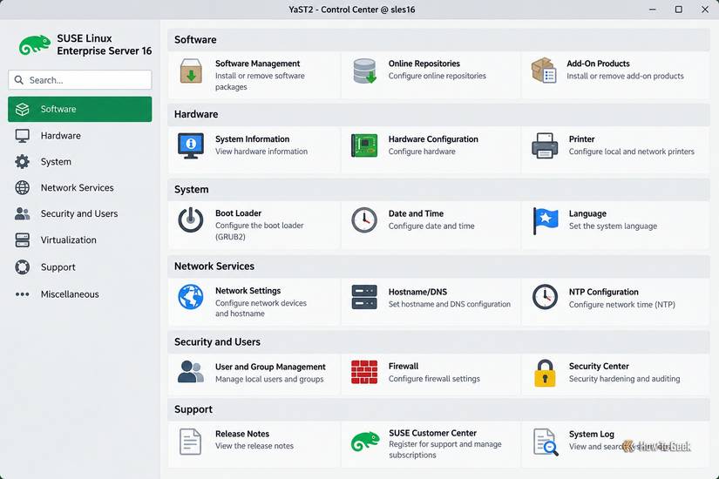The width and height of the screenshot is (719, 479).
Task: Open the Boot Loader power icon
Action: (x=191, y=220)
